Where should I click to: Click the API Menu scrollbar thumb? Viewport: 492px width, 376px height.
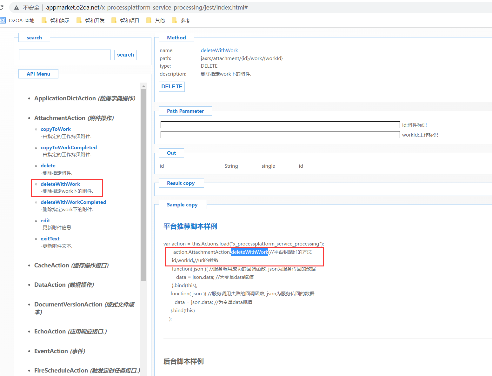(143, 185)
